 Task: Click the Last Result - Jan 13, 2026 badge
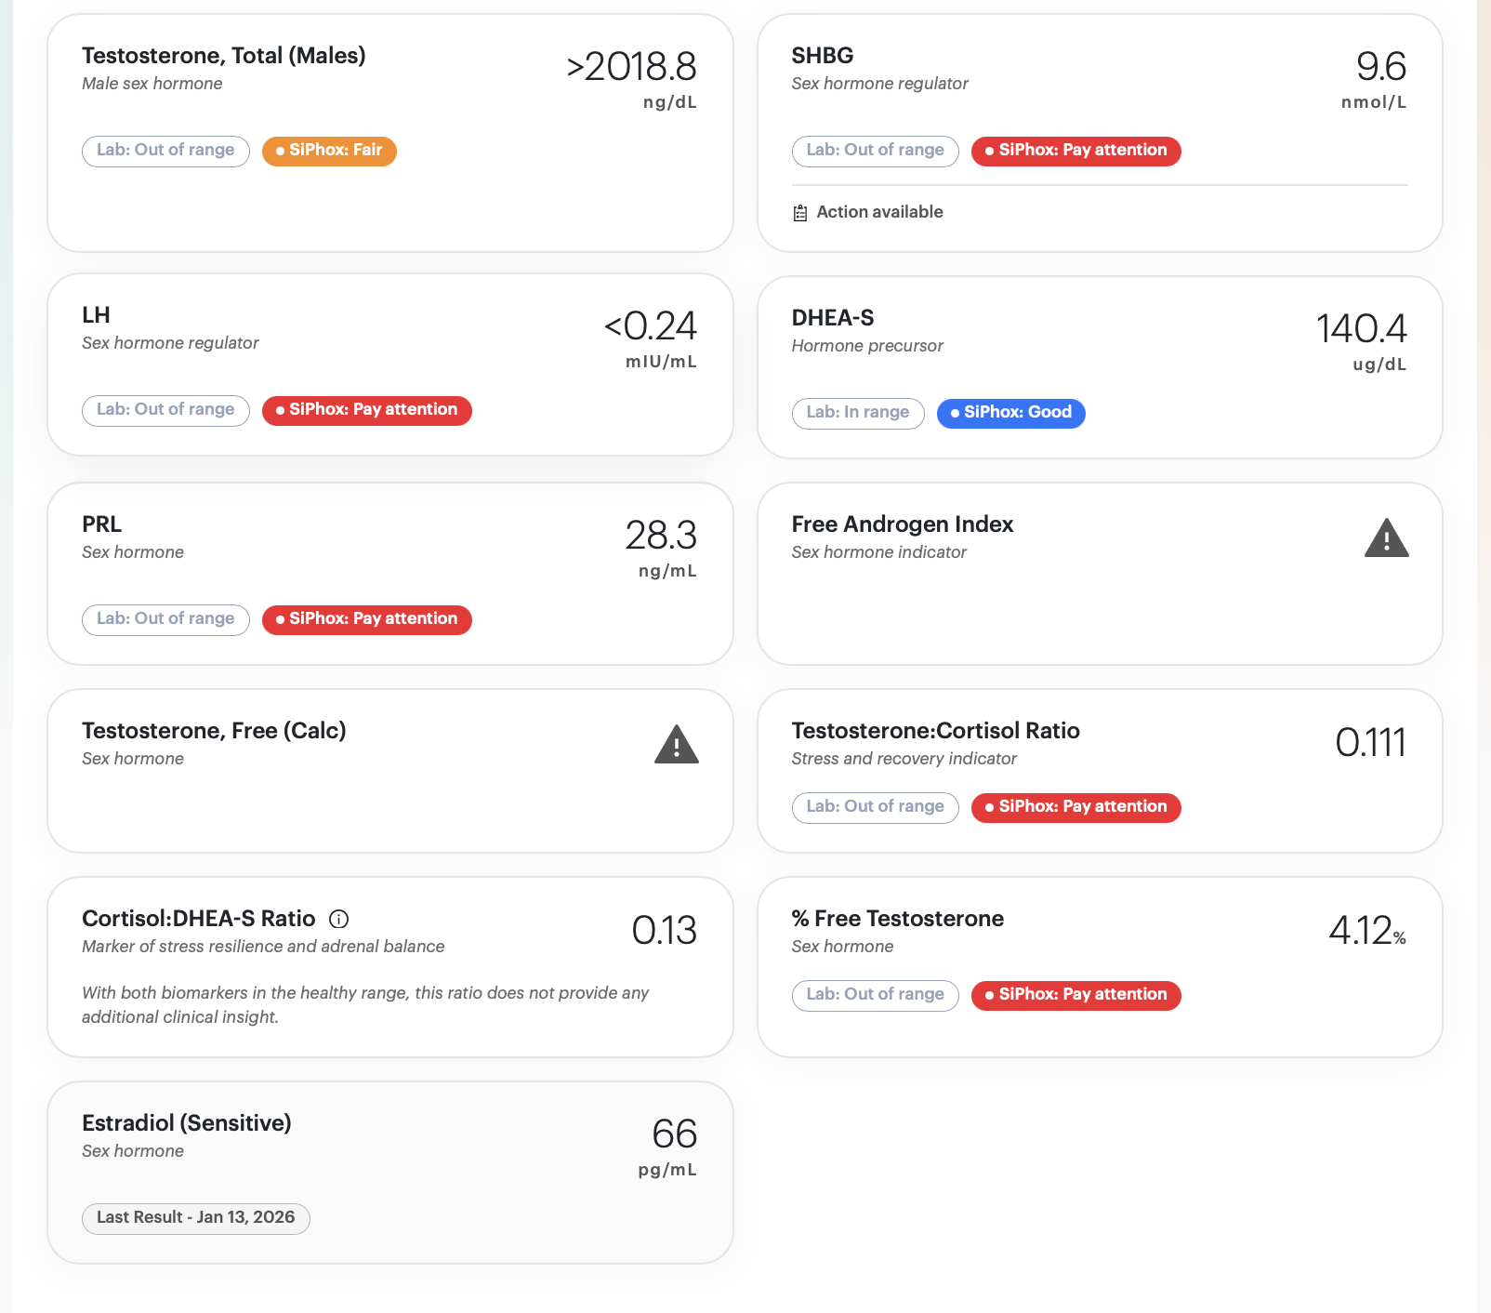pyautogui.click(x=196, y=1218)
